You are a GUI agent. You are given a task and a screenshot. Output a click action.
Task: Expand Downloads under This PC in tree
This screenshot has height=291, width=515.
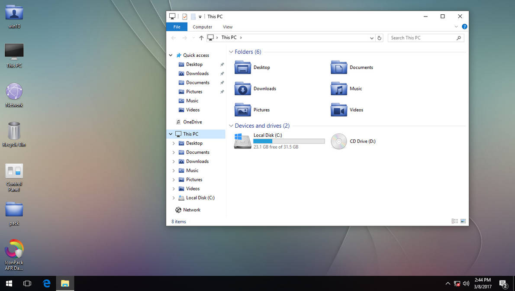pyautogui.click(x=174, y=162)
